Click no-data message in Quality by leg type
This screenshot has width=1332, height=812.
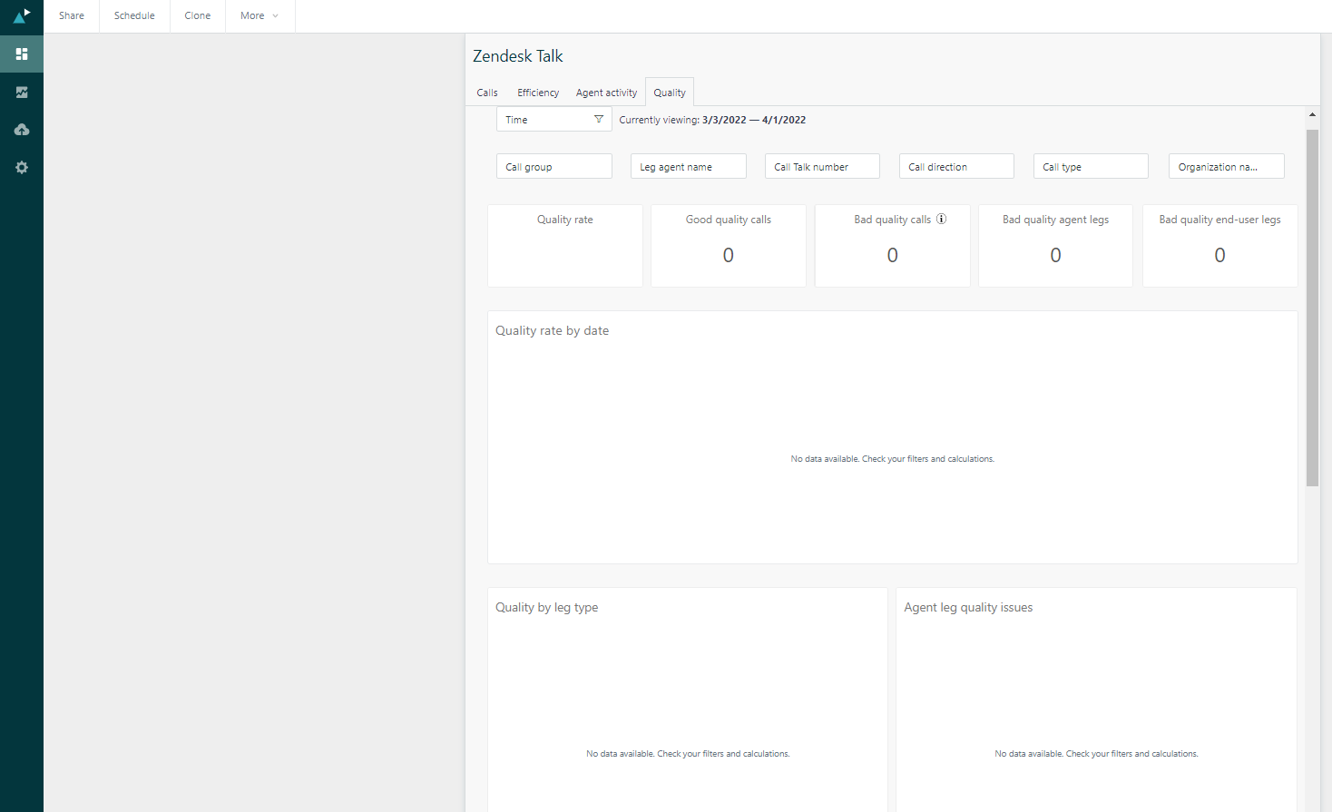pyautogui.click(x=688, y=754)
